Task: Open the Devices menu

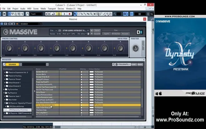Action: (x=61, y=9)
